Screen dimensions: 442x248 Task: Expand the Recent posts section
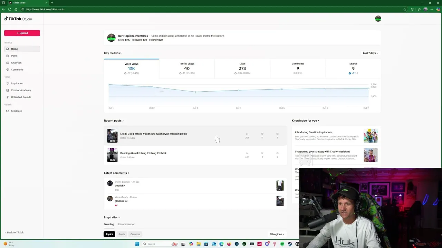point(114,121)
